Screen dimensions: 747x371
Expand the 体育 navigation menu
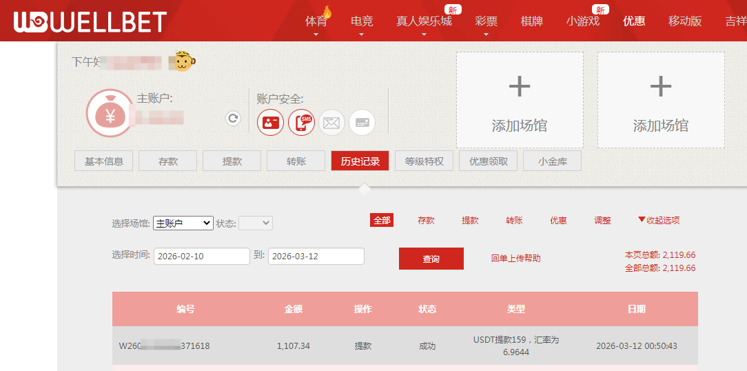[x=316, y=21]
